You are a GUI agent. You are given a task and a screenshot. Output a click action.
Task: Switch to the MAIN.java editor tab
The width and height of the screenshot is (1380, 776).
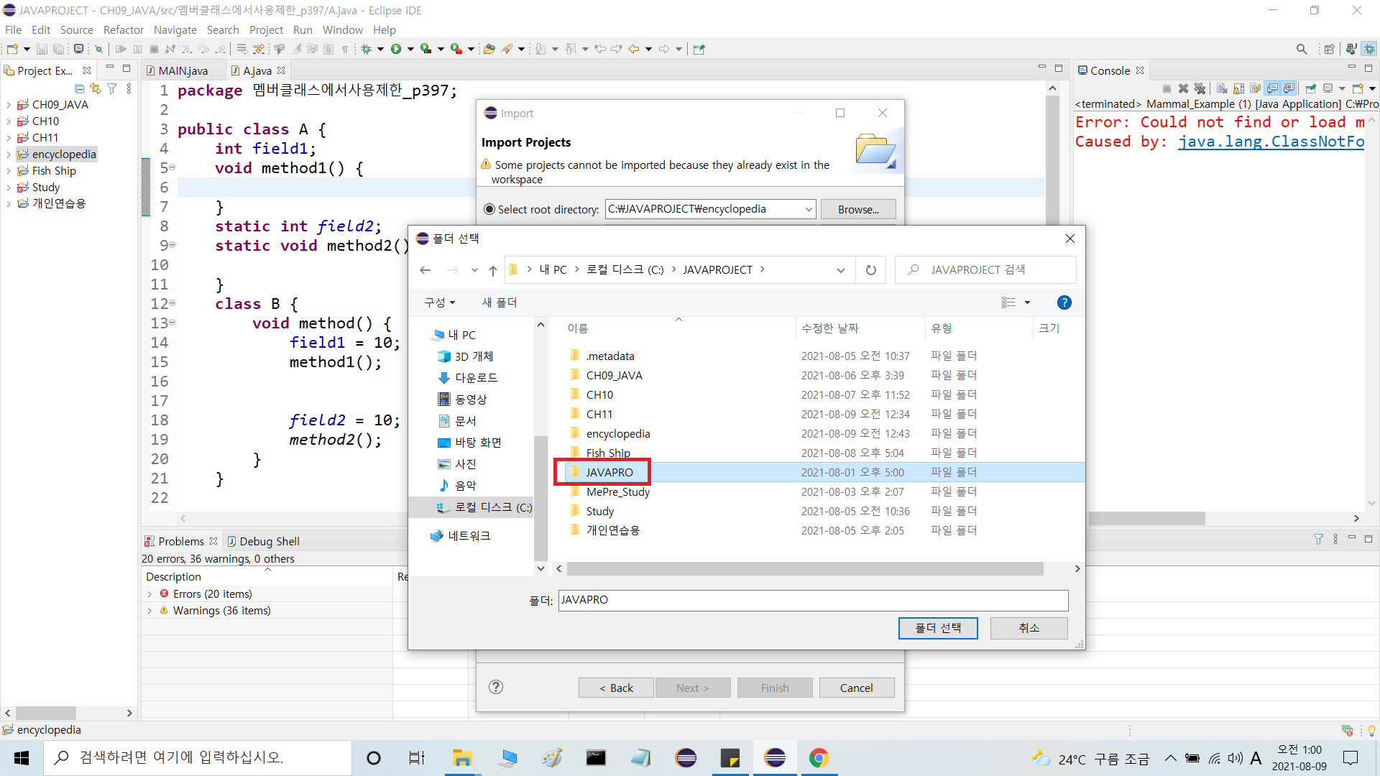pyautogui.click(x=183, y=70)
